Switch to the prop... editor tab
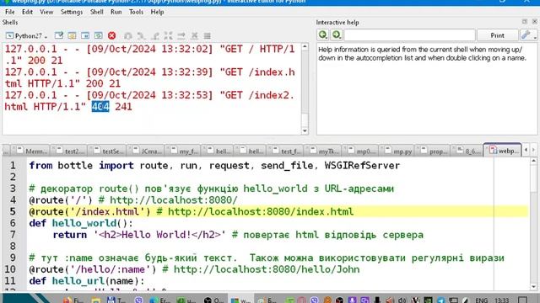 [434, 151]
